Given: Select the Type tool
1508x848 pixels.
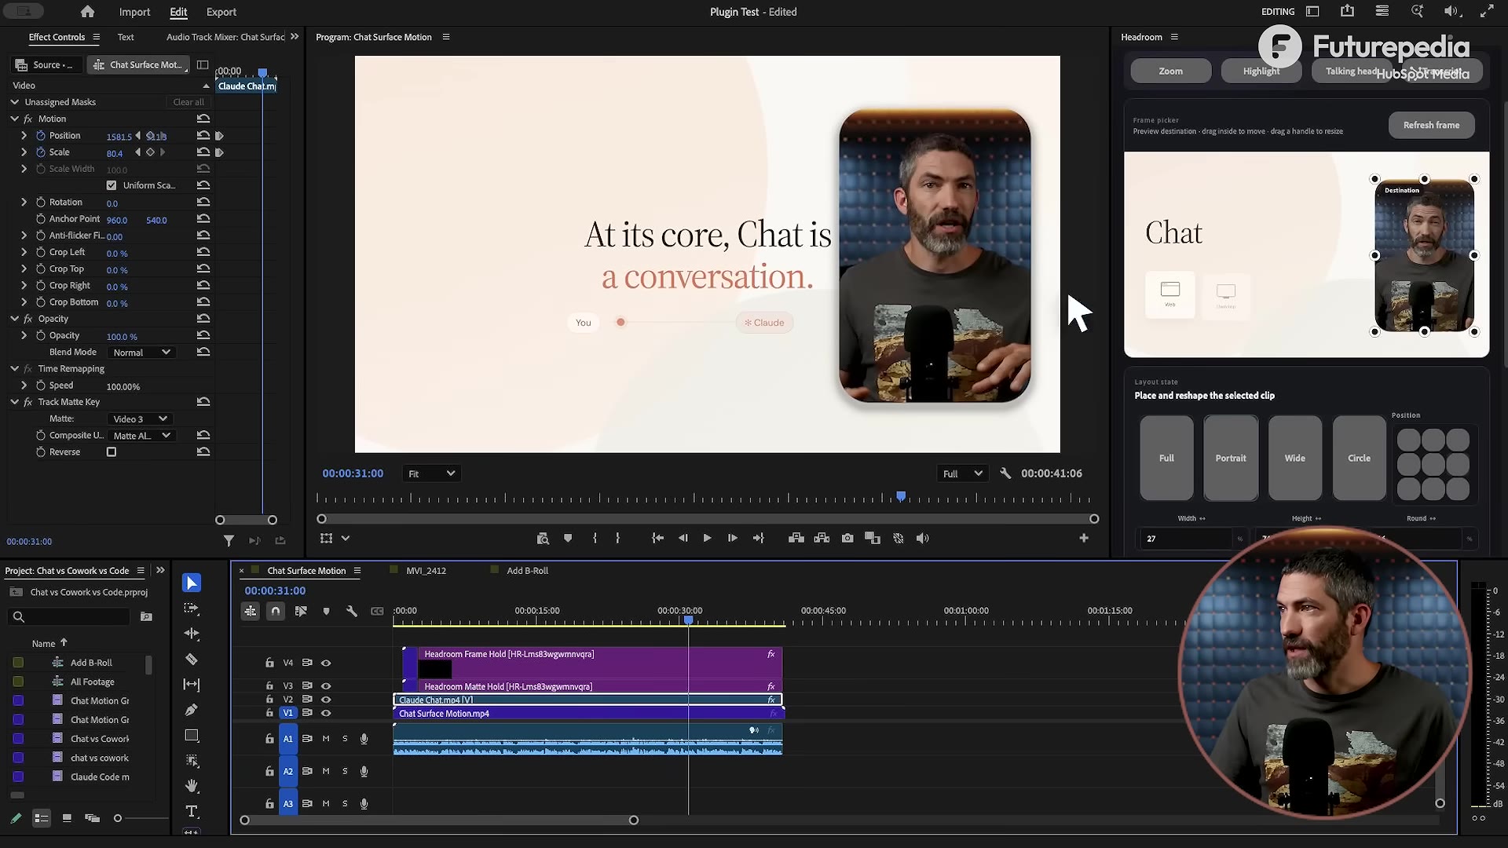Looking at the screenshot, I should pyautogui.click(x=192, y=811).
